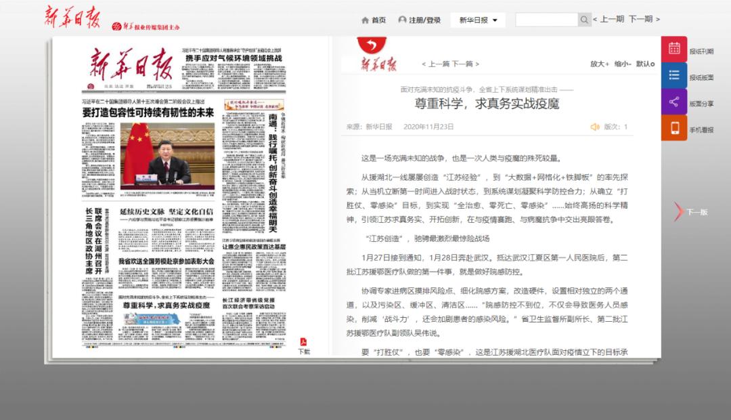Click the 版面分享 share icon
The image size is (731, 420).
(674, 102)
